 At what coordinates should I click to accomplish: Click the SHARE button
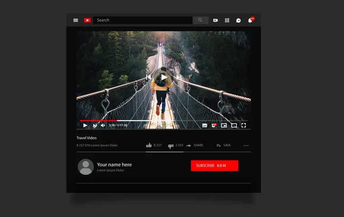point(195,146)
